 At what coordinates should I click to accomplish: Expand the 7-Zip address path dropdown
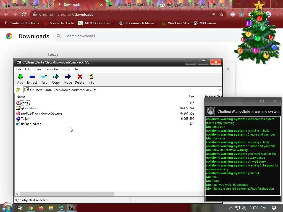click(x=219, y=90)
